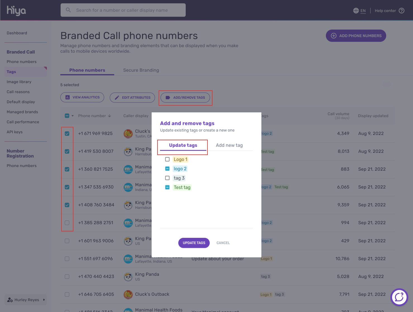
Task: Click the King Panda avatar for +1 470 440 4423
Action: click(x=128, y=277)
